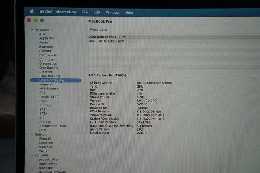Select Power in the sidebar
Screen dimensions: 260x173
[44, 101]
